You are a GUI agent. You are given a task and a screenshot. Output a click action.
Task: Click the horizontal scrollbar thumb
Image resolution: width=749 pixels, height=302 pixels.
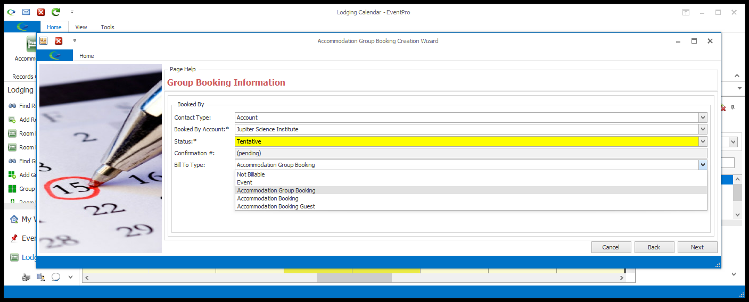354,278
